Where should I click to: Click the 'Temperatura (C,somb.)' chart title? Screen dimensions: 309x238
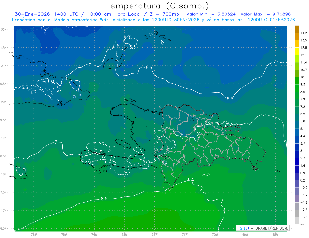pos(157,6)
